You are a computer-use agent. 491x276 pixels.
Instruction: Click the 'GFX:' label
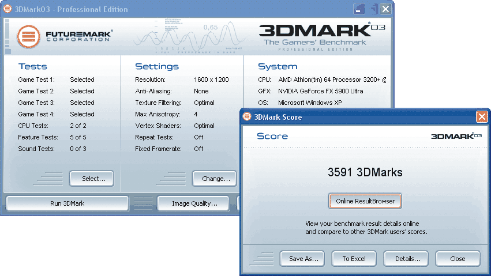pyautogui.click(x=265, y=91)
